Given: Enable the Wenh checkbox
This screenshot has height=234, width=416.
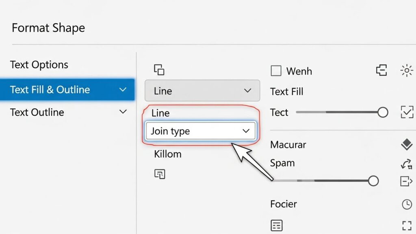Looking at the screenshot, I should pos(276,71).
